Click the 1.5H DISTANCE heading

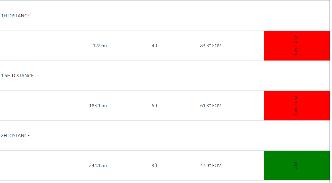[17, 76]
